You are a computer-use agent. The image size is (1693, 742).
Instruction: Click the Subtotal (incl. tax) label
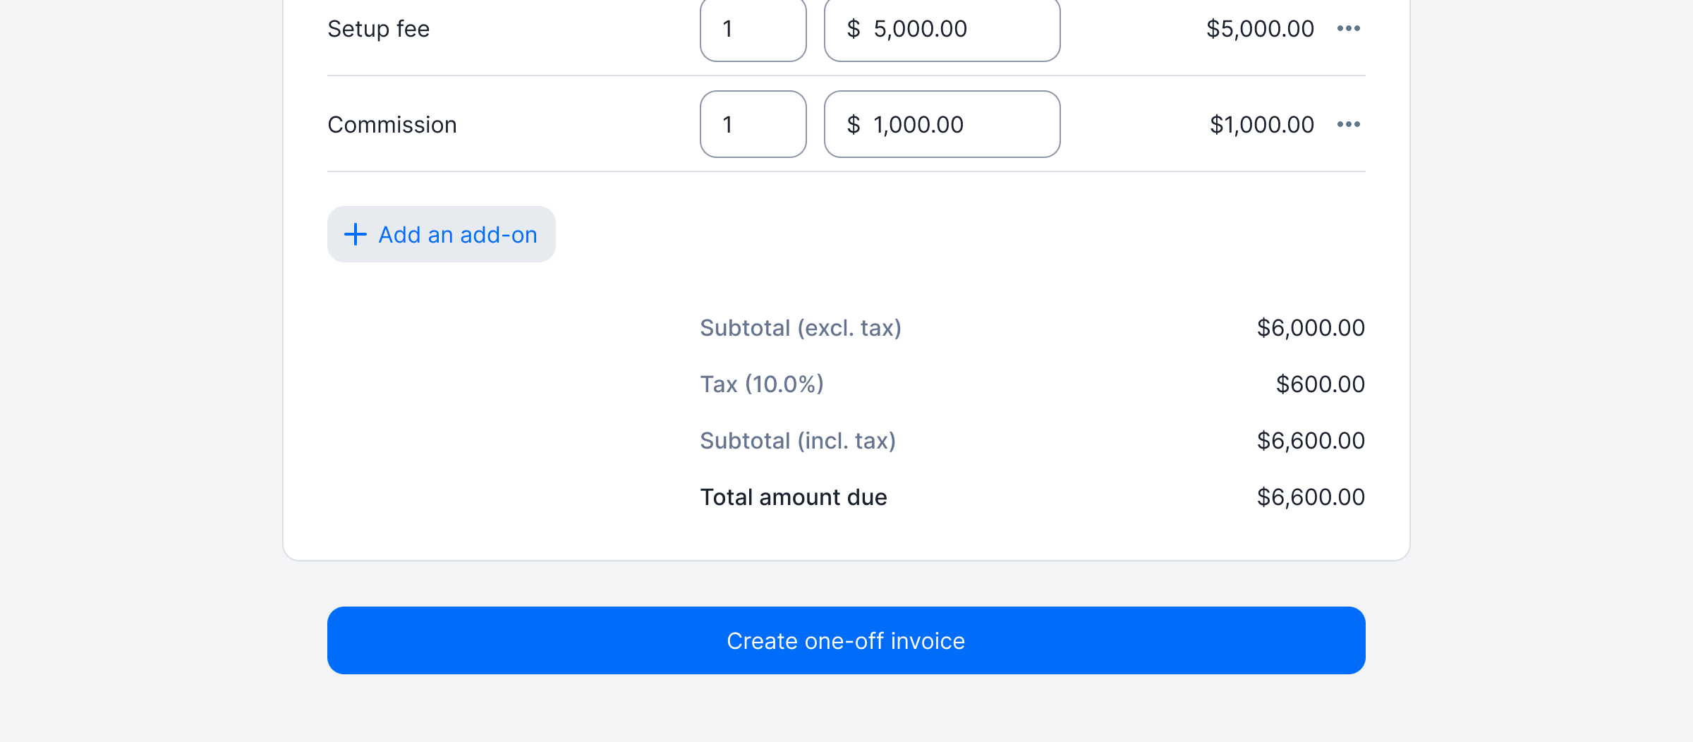pos(798,441)
